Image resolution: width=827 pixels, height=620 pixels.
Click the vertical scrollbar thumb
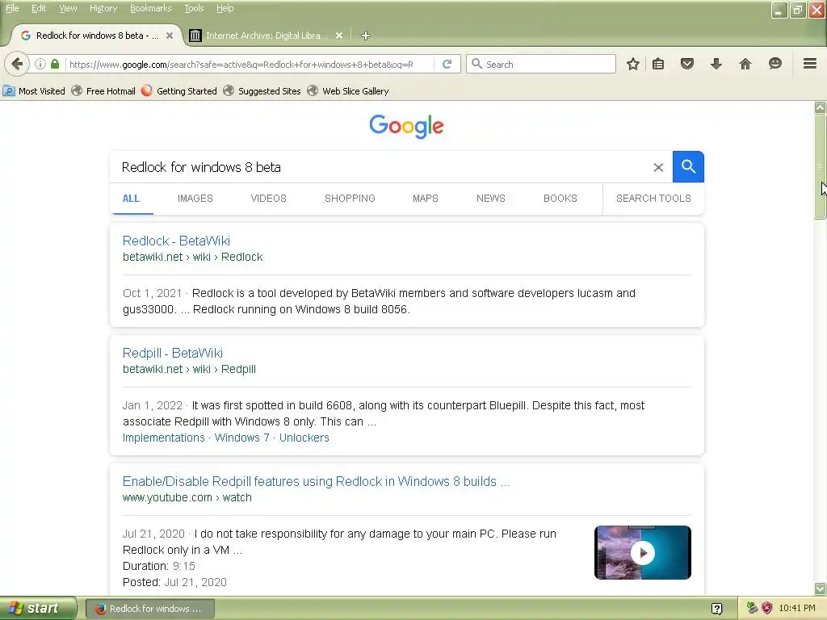tap(820, 166)
